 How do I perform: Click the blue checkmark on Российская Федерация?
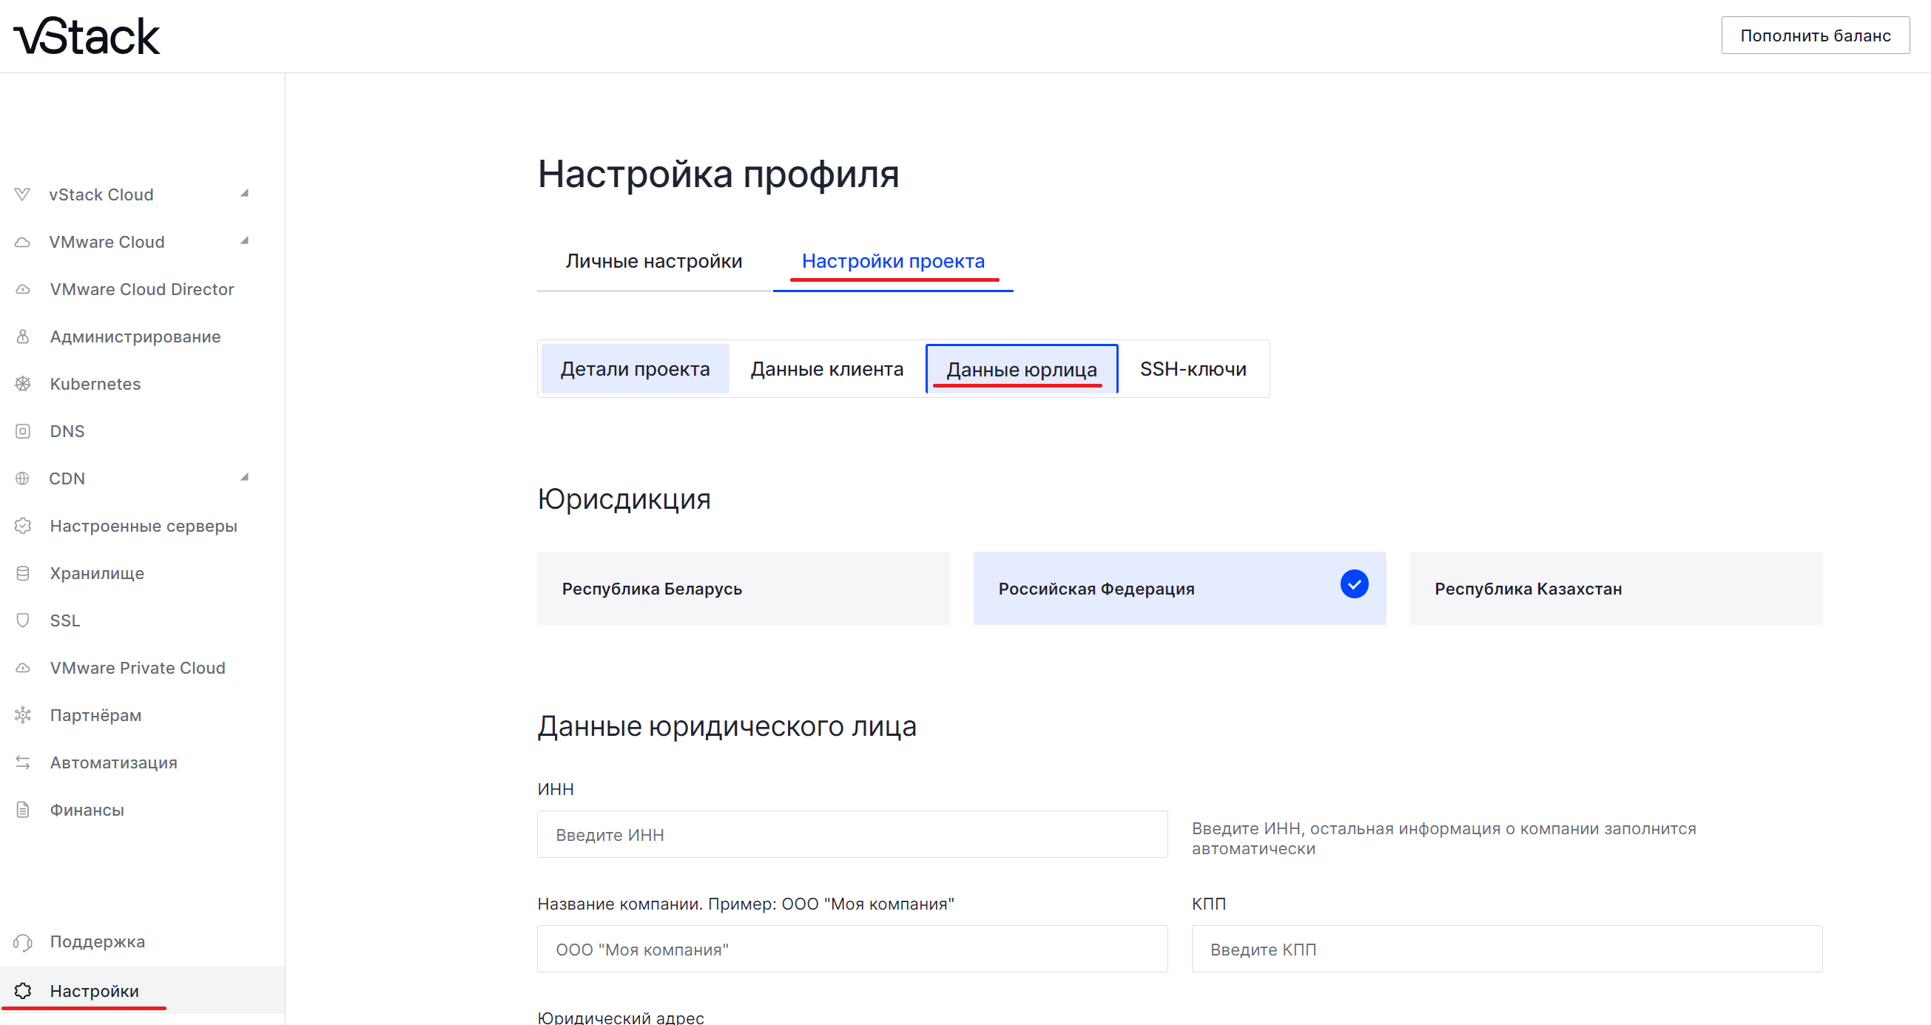(x=1354, y=583)
